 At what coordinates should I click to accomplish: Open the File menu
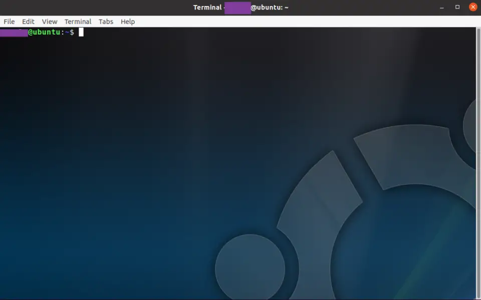tap(9, 22)
